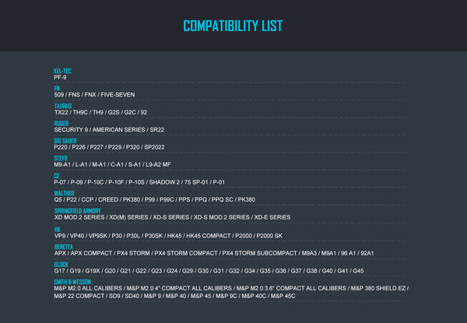This screenshot has width=467, height=323.
Task: Click the Walther line starting with Q5
Action: click(154, 201)
